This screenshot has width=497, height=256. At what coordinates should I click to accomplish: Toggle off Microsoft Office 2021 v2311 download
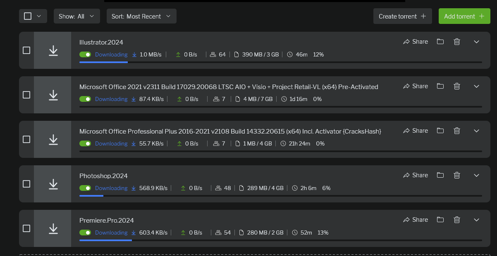[x=85, y=99]
